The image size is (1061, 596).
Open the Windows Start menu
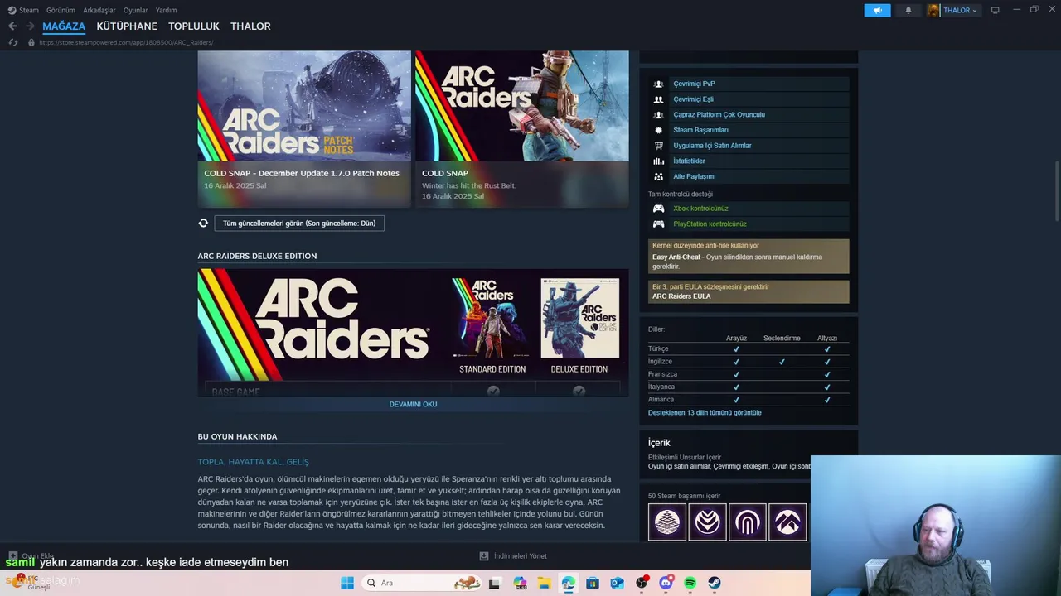click(347, 583)
